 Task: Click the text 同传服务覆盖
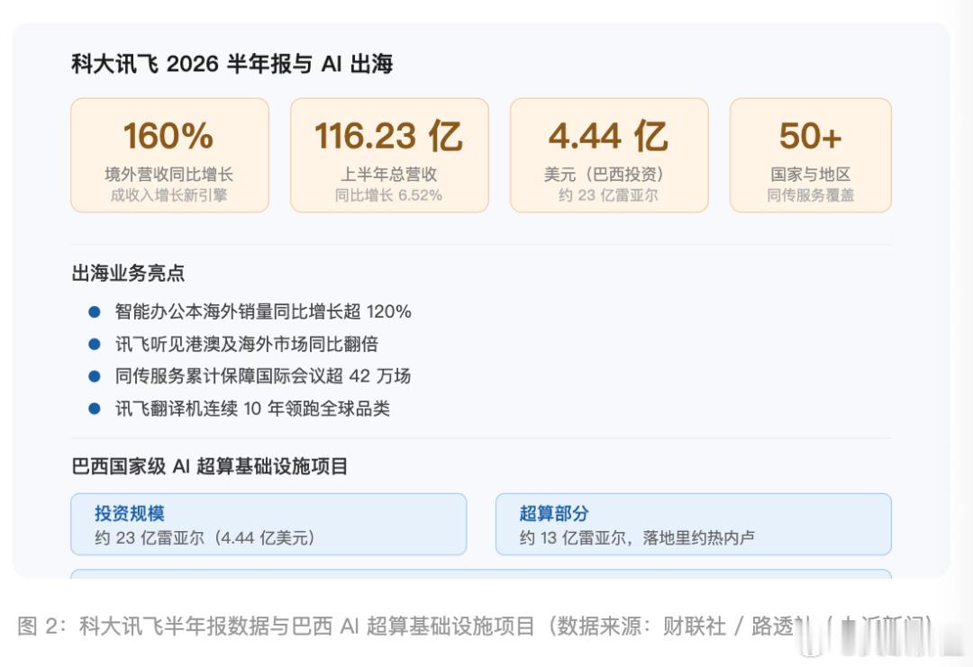[x=811, y=195]
